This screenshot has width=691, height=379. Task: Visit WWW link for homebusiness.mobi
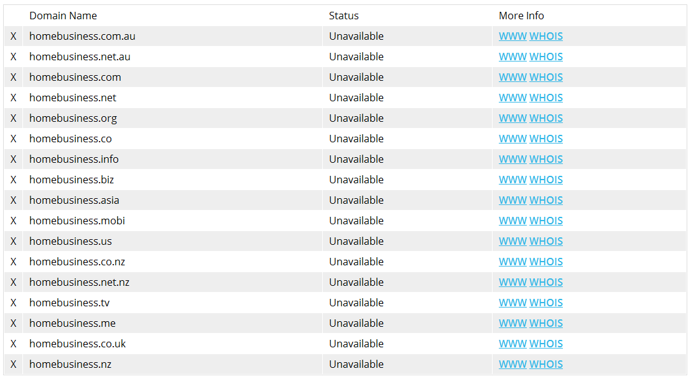tap(512, 221)
